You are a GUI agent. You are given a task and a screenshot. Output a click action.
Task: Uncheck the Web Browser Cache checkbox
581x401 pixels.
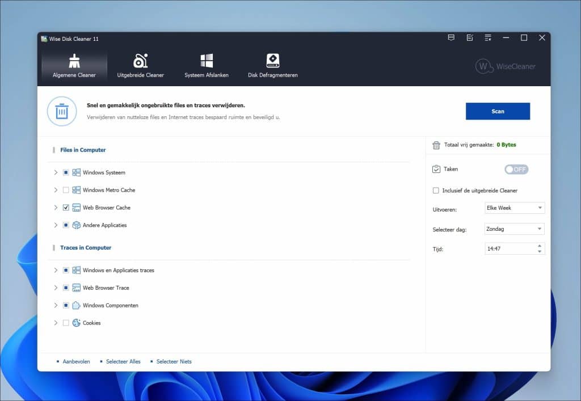point(66,208)
